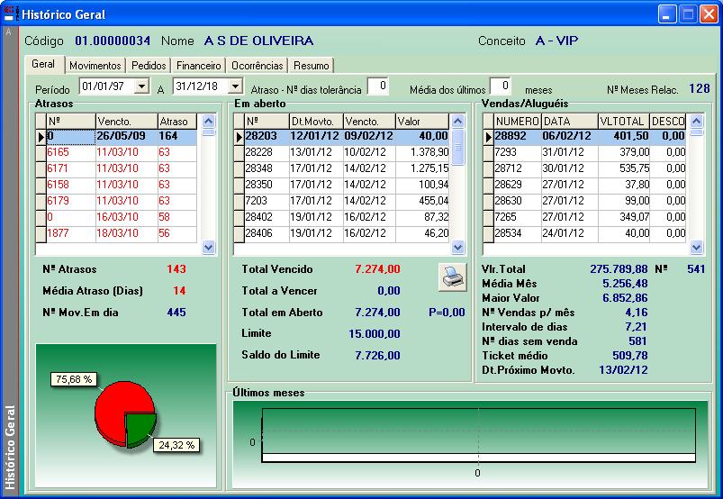Open the Resumo tab
723x499 pixels.
311,66
